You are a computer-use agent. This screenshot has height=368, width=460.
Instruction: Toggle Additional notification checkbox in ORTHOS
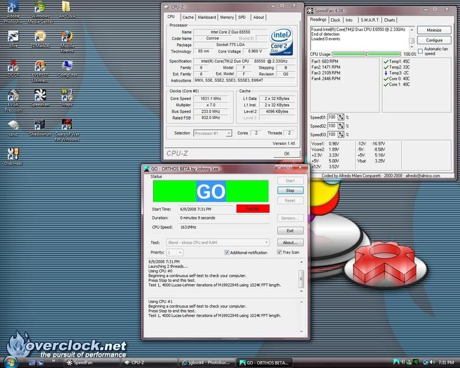(227, 252)
